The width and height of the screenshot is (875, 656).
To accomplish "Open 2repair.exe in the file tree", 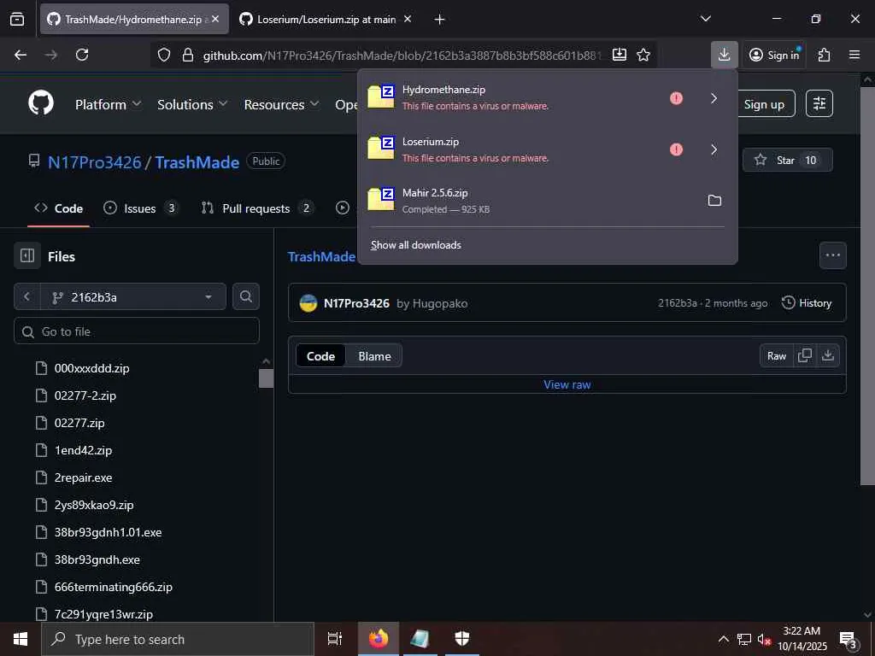I will click(83, 477).
